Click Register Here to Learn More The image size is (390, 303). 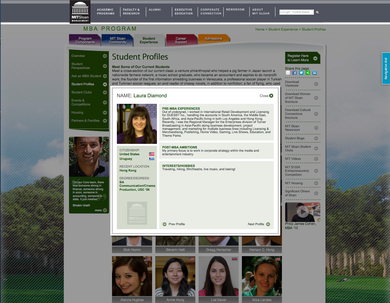302,58
